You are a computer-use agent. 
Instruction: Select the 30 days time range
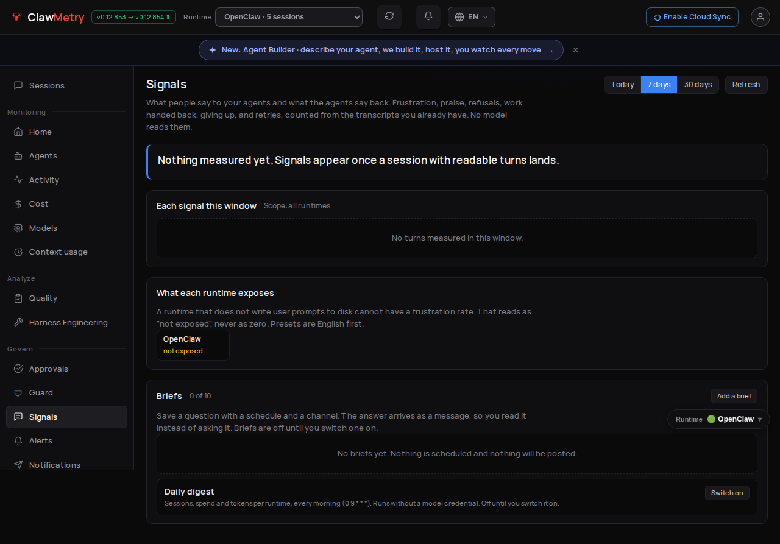click(698, 85)
